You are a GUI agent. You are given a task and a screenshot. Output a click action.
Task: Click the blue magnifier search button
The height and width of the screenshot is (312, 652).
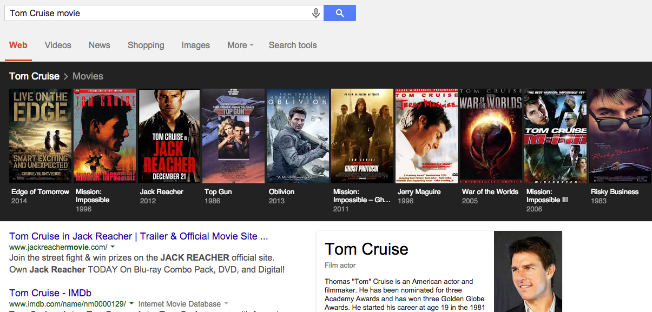pyautogui.click(x=340, y=14)
